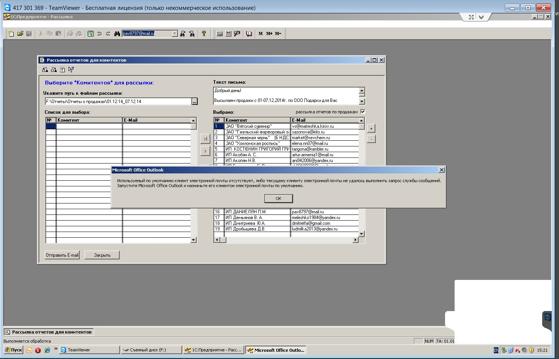
Task: Click the report files path input field
Action: pos(118,102)
